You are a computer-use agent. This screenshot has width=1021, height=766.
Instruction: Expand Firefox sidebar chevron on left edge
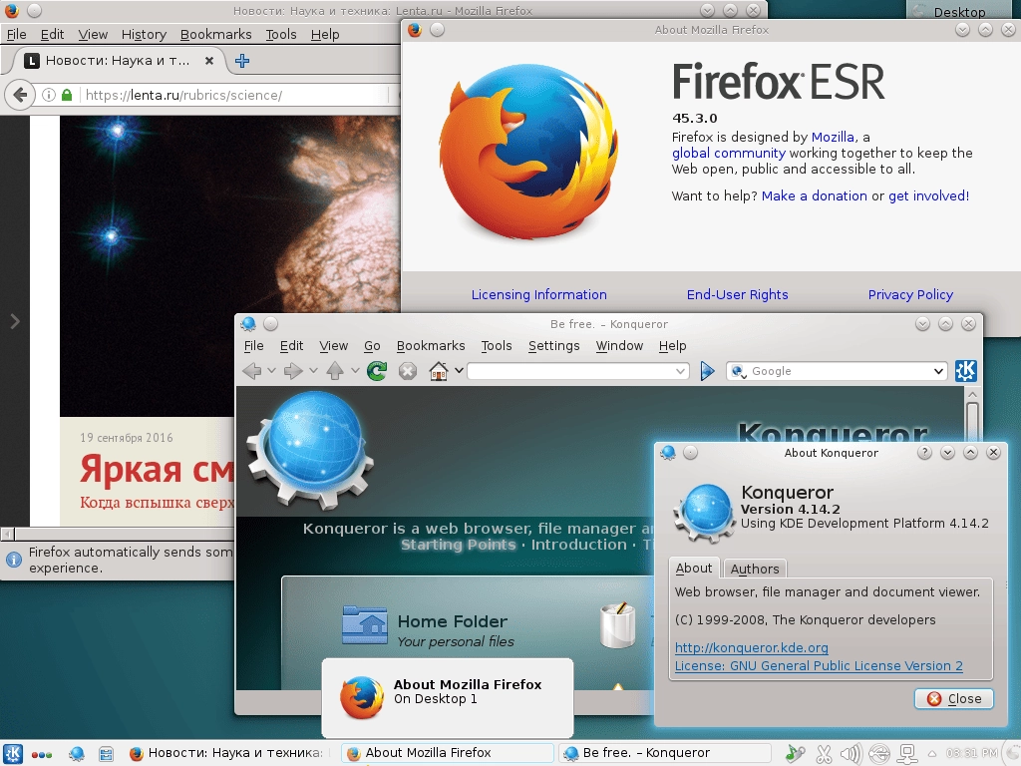[x=14, y=321]
